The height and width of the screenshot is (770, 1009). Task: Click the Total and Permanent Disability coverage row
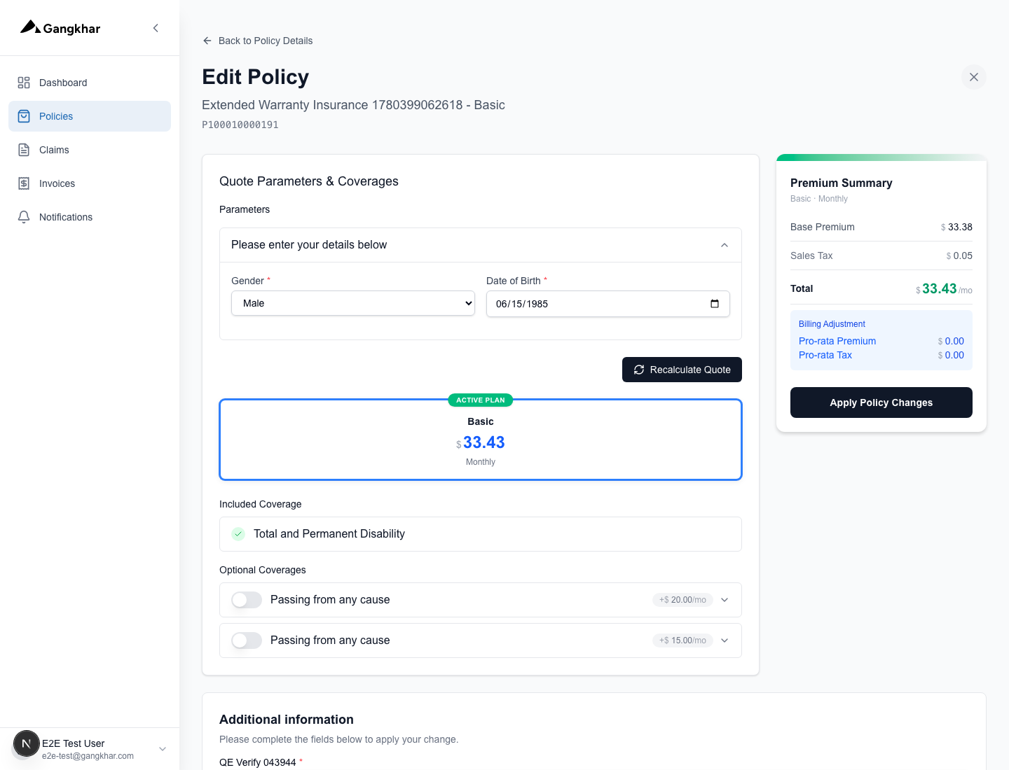point(481,534)
